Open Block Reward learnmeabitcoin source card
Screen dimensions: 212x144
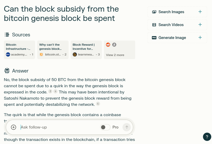pyautogui.click(x=86, y=50)
